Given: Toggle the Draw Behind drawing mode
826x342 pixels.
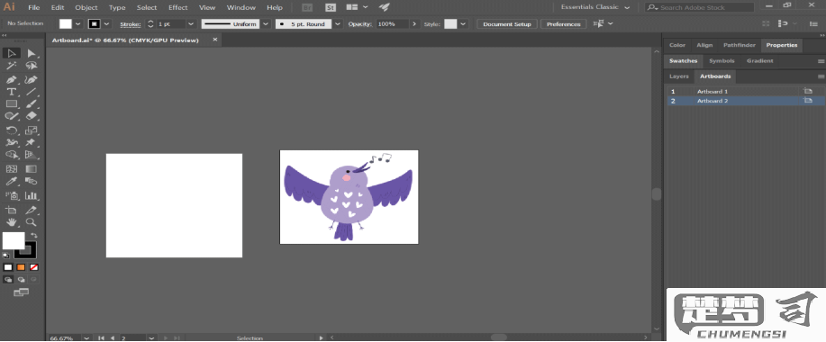Looking at the screenshot, I should click(22, 280).
